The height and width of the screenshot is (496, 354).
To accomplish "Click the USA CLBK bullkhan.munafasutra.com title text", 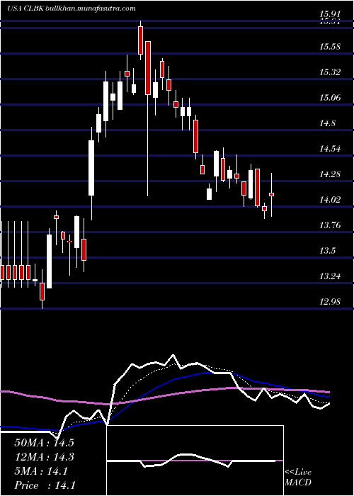I will [x=71, y=9].
